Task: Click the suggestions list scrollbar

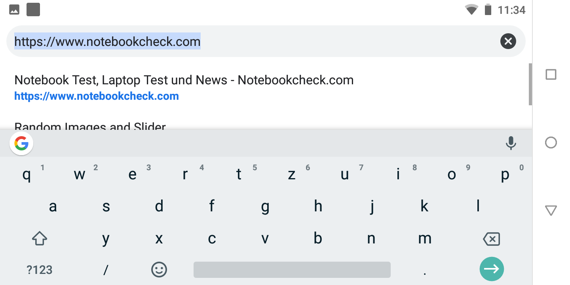Action: click(x=530, y=84)
